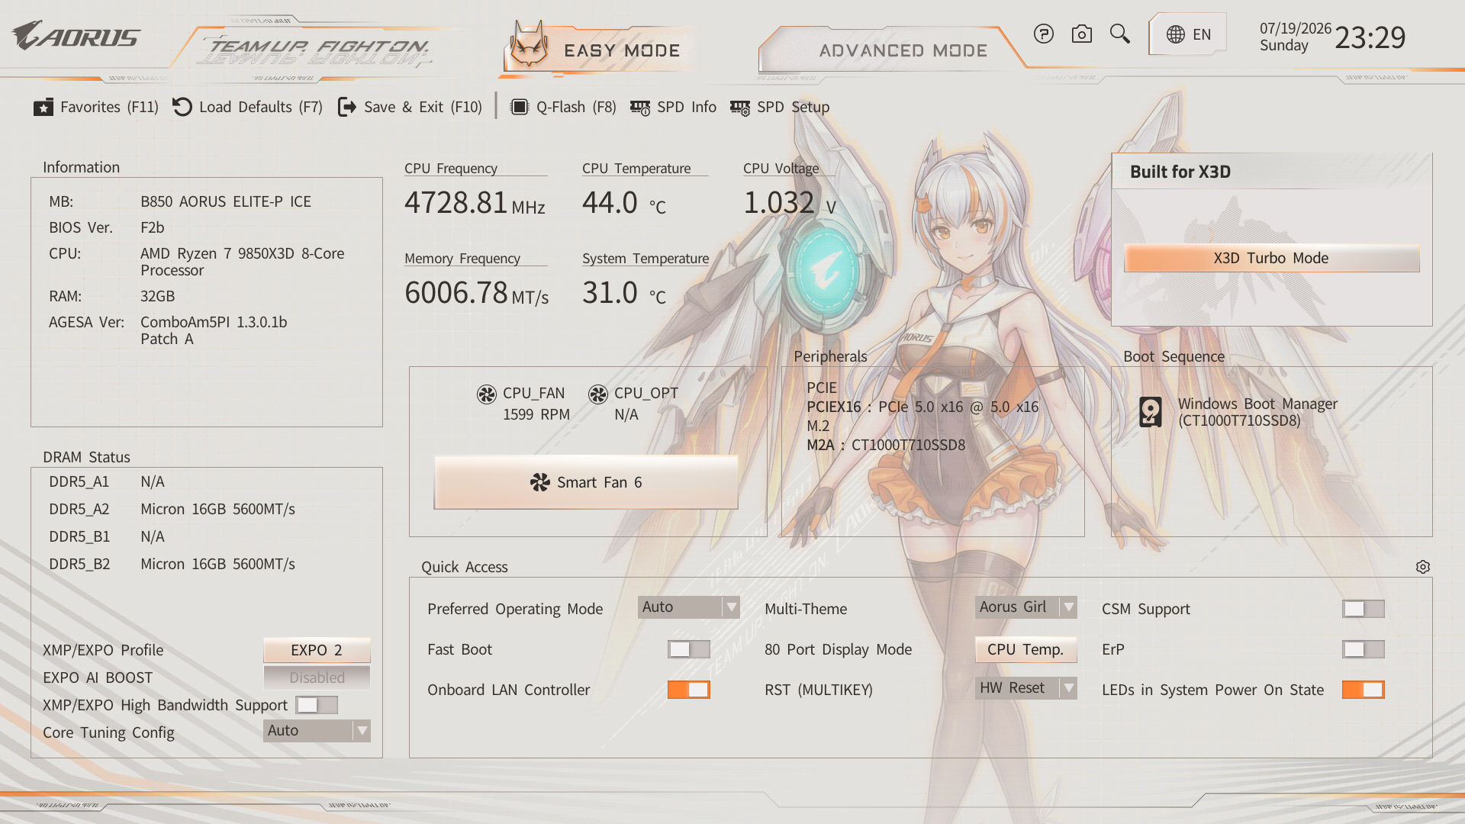Click M2A CT1000T710SSD8 entry
Viewport: 1465px width, 824px height.
point(886,445)
